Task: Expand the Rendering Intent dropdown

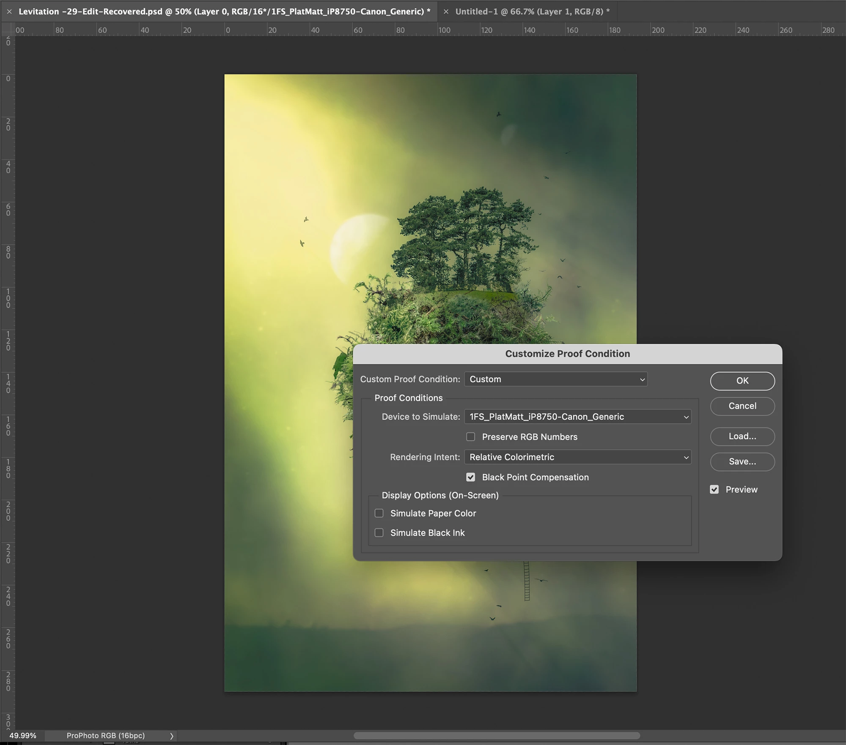Action: (x=577, y=457)
